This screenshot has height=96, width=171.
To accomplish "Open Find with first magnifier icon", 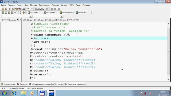I will tap(36, 9).
